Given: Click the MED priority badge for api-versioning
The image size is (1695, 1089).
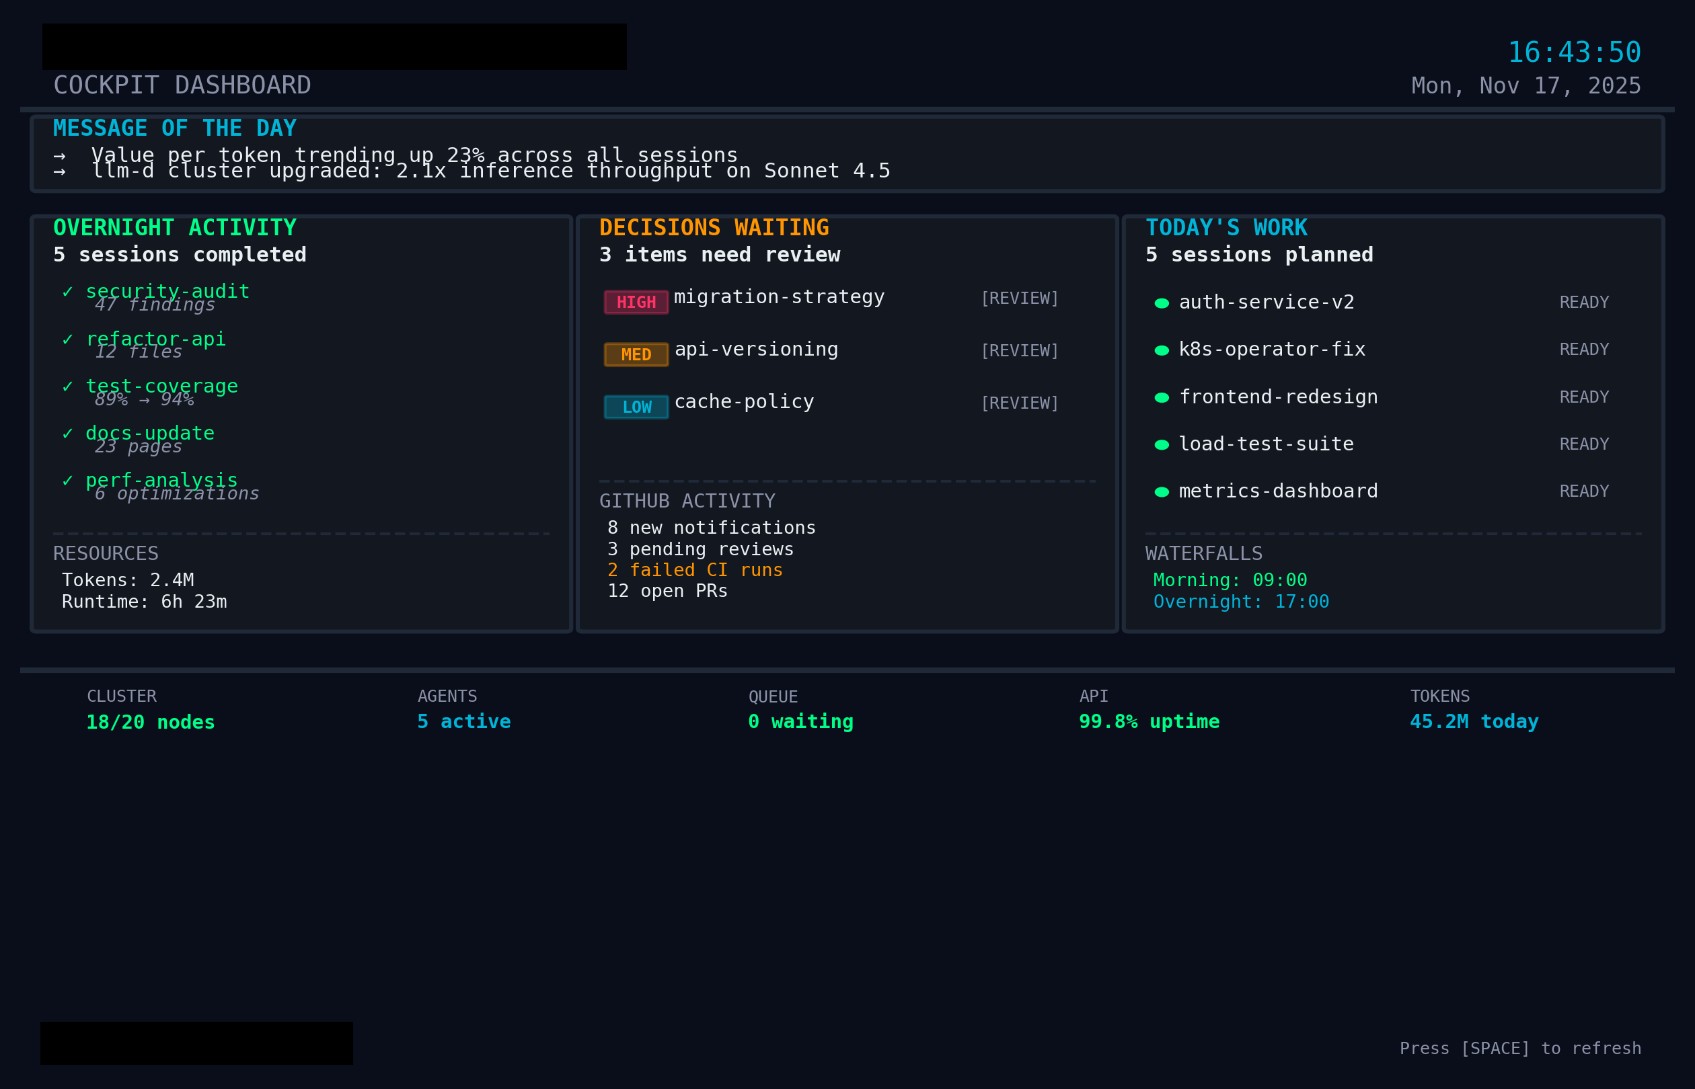Looking at the screenshot, I should point(636,354).
